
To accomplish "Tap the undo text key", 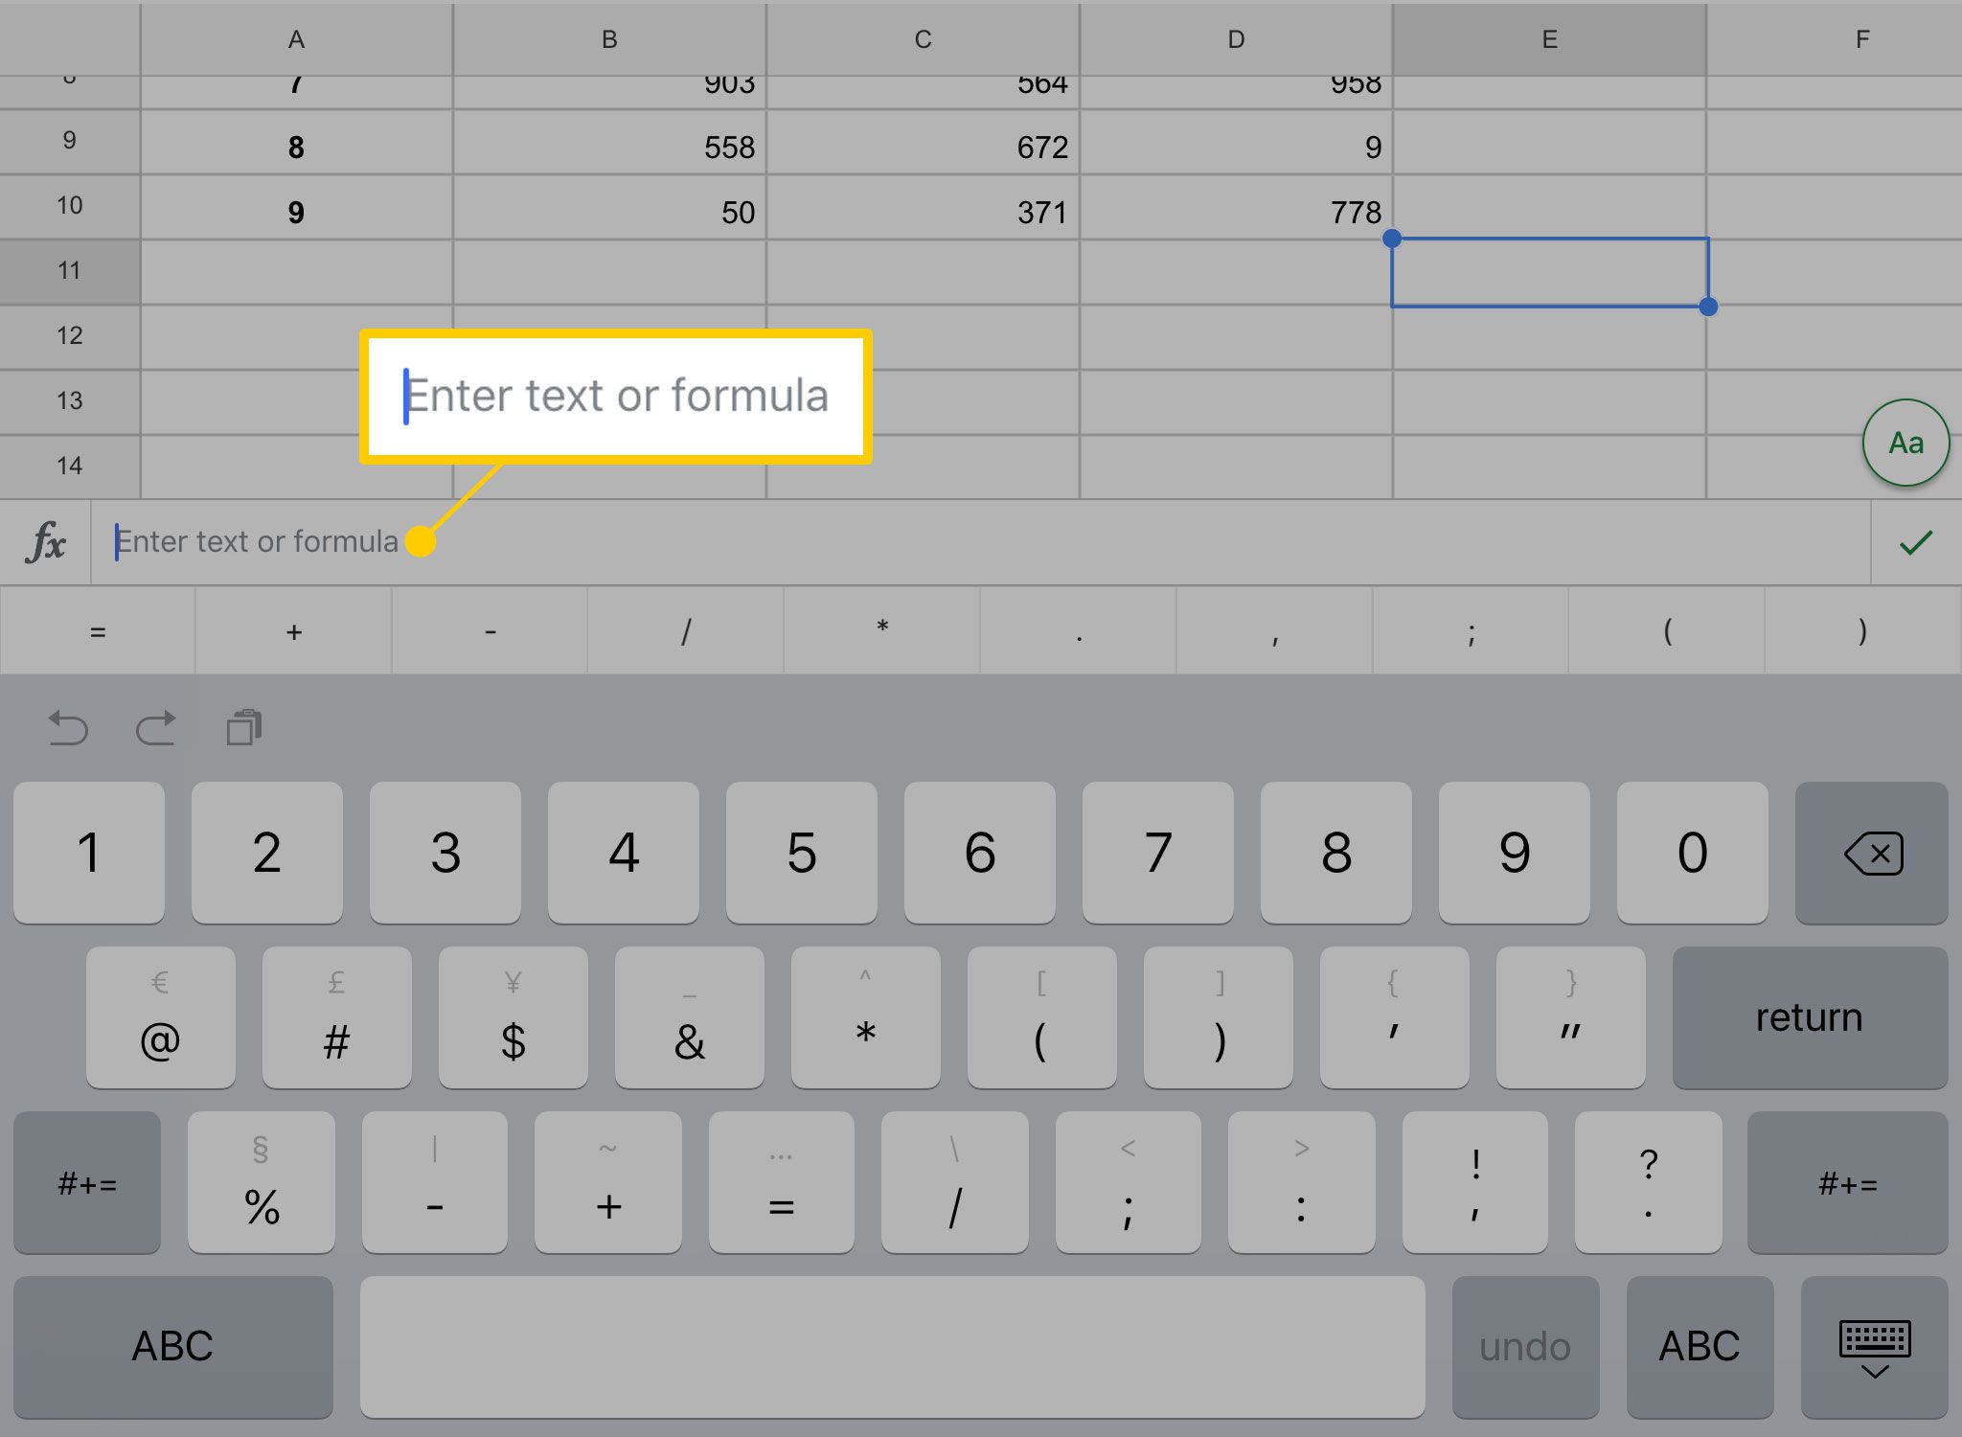I will pos(1525,1347).
